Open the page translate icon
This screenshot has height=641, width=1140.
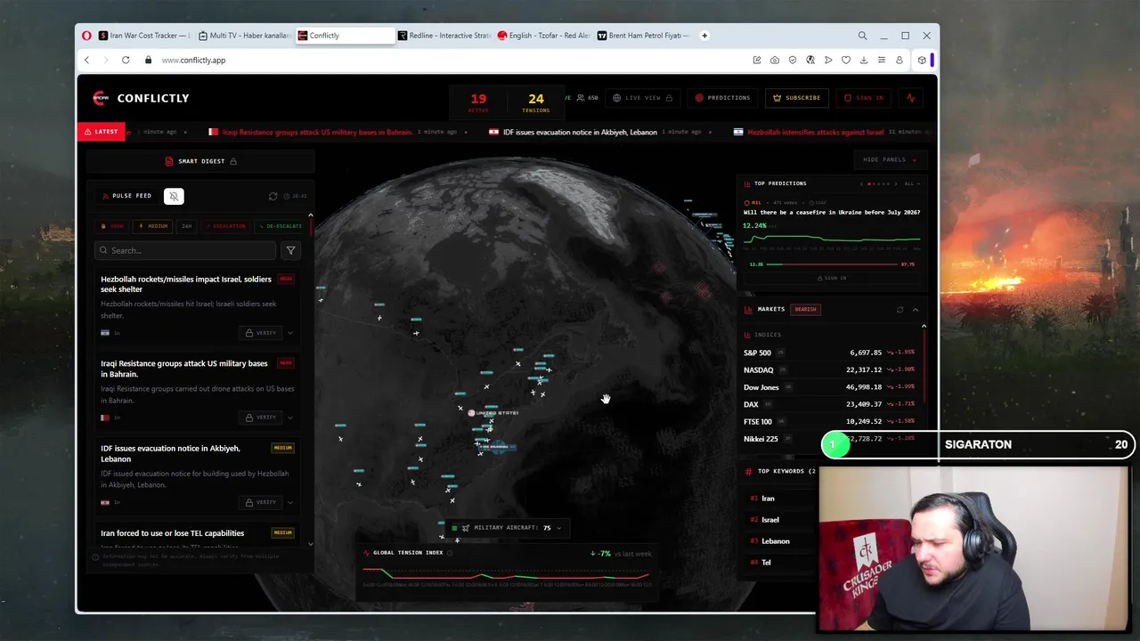(x=810, y=60)
